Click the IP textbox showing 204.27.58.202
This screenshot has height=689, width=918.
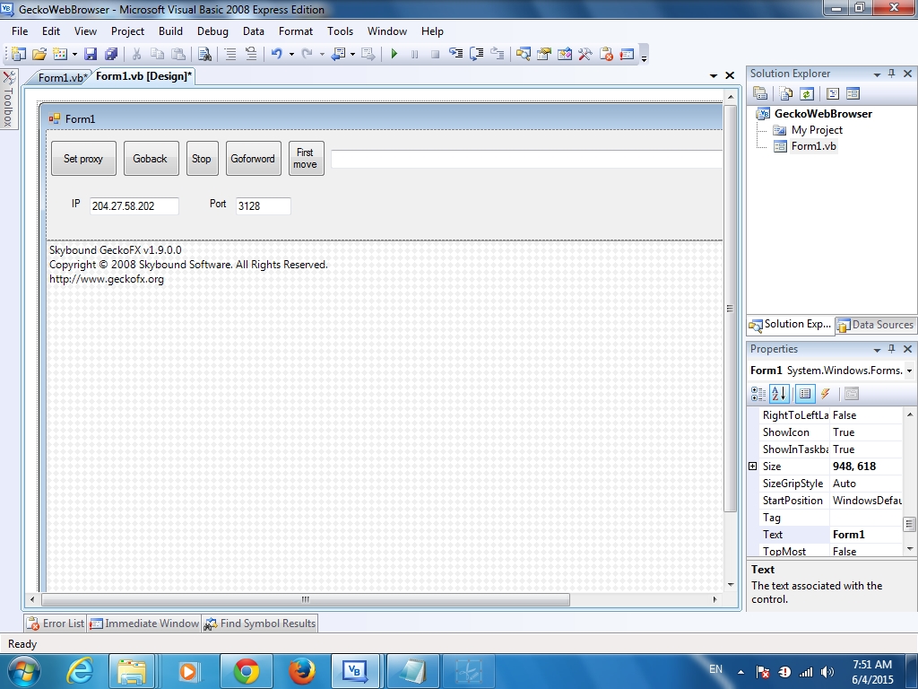[x=134, y=205]
